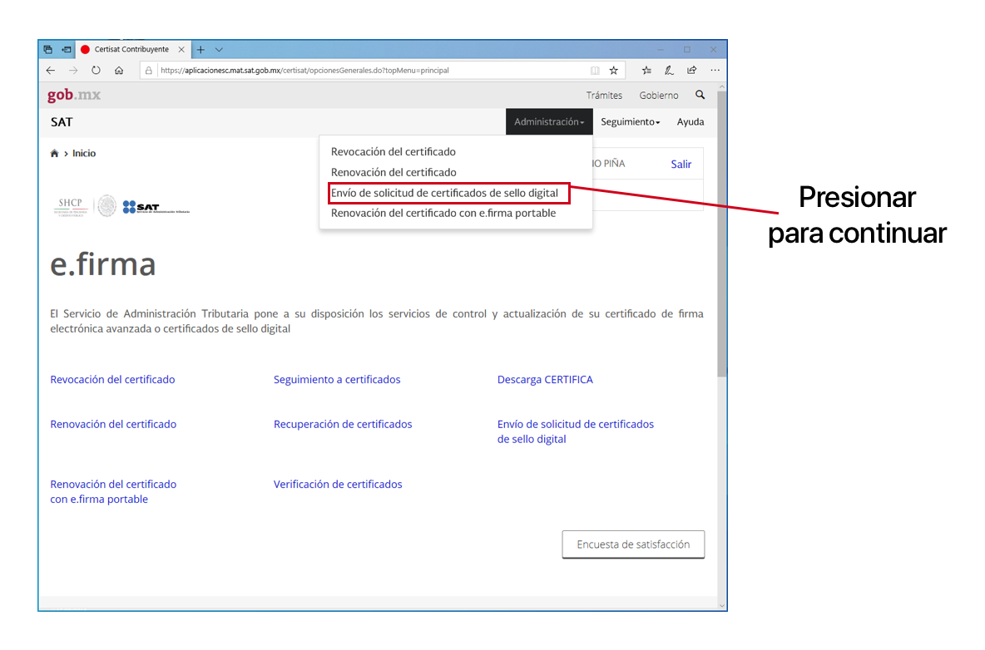
Task: Click the SHCP logo image
Action: coord(71,206)
